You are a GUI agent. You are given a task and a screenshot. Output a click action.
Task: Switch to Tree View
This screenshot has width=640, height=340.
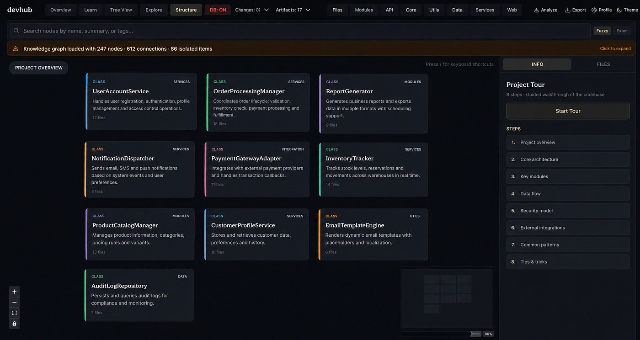121,10
